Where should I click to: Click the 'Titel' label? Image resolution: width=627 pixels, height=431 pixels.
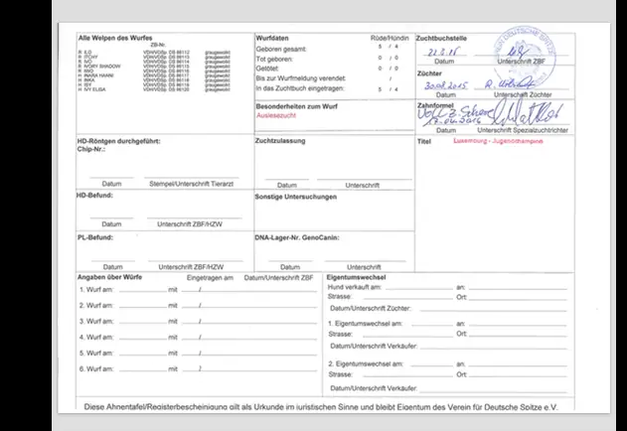(x=424, y=142)
